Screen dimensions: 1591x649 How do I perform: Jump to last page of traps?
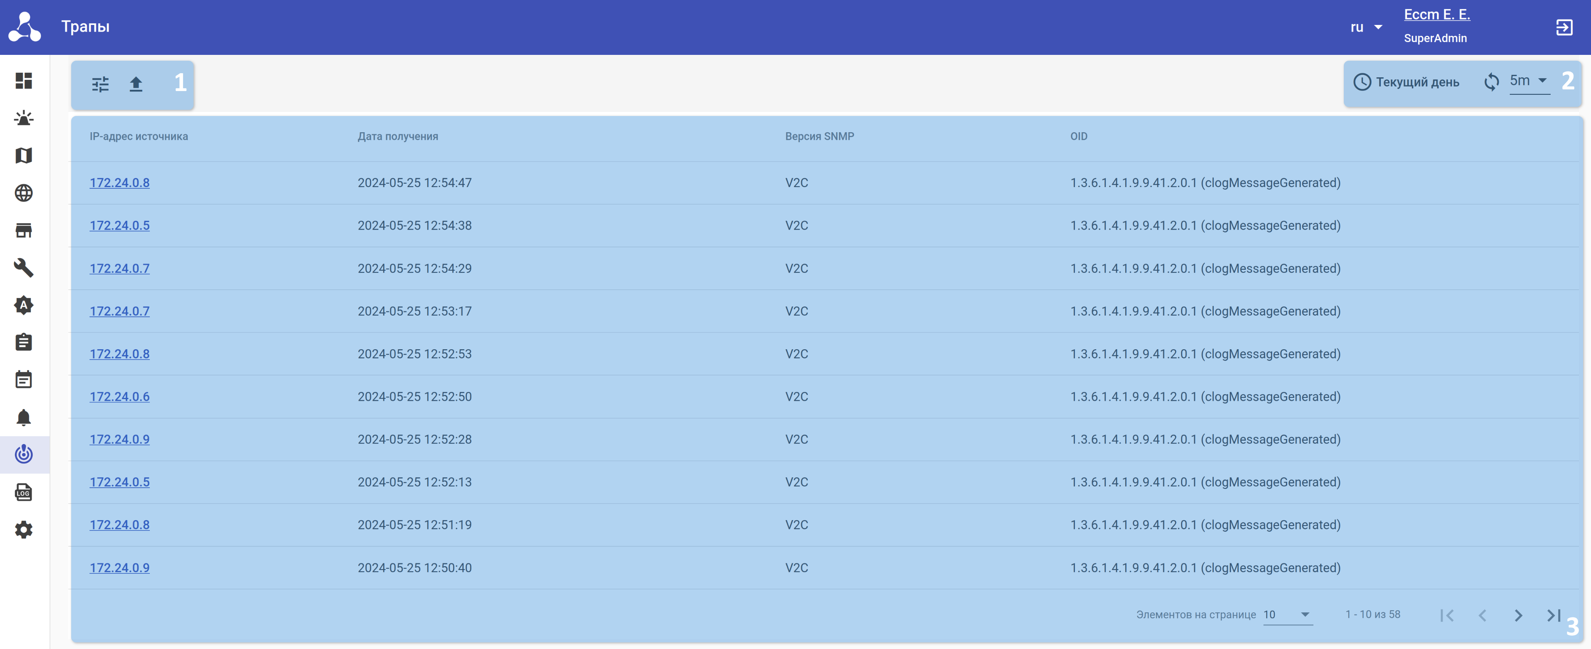click(1553, 615)
